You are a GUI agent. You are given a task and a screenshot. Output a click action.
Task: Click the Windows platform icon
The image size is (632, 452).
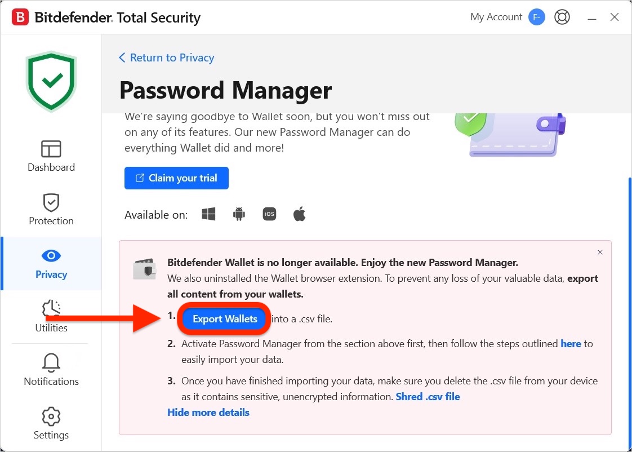tap(208, 214)
